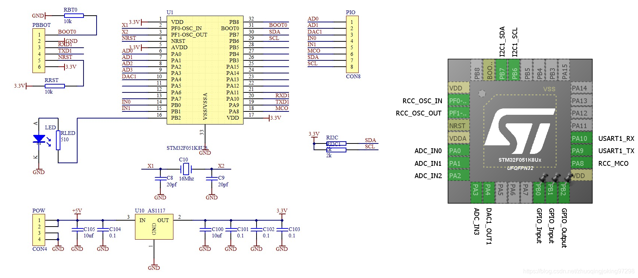The image size is (638, 278).
Task: Click the RCC_OSC_OUT label
Action: click(x=419, y=113)
